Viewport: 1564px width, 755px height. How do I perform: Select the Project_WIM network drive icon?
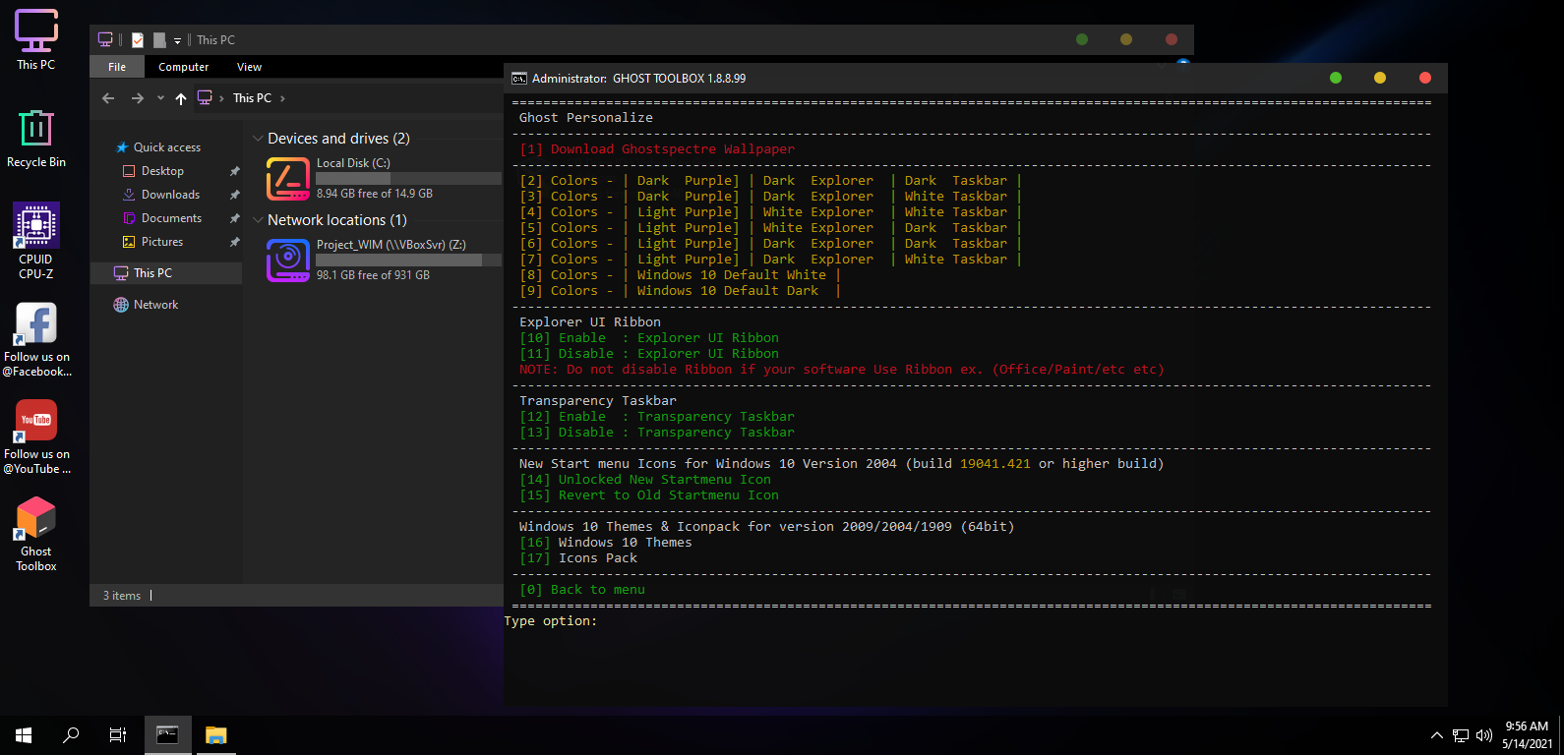tap(288, 260)
